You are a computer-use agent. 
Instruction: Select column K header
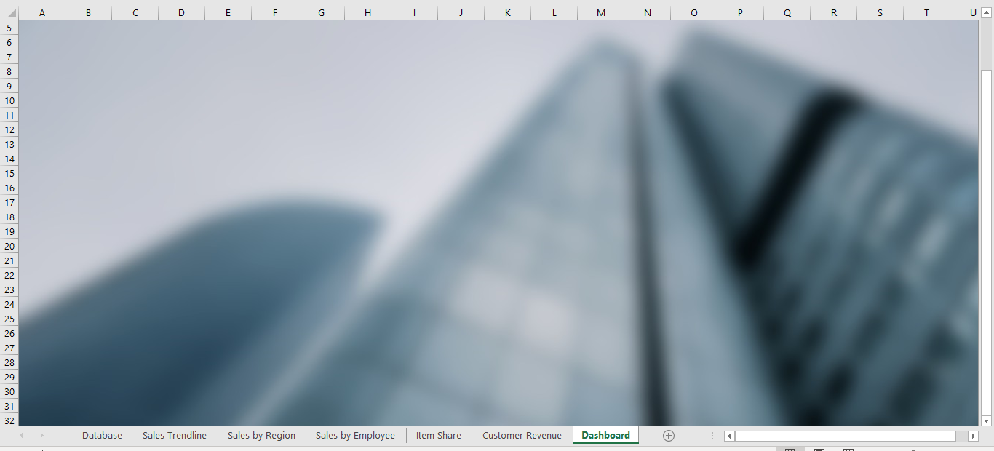pyautogui.click(x=507, y=12)
